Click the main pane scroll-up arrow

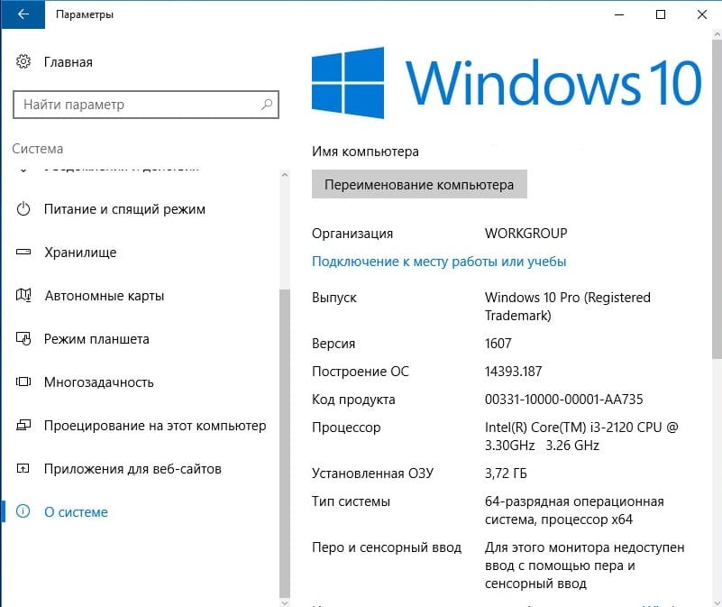tap(717, 34)
